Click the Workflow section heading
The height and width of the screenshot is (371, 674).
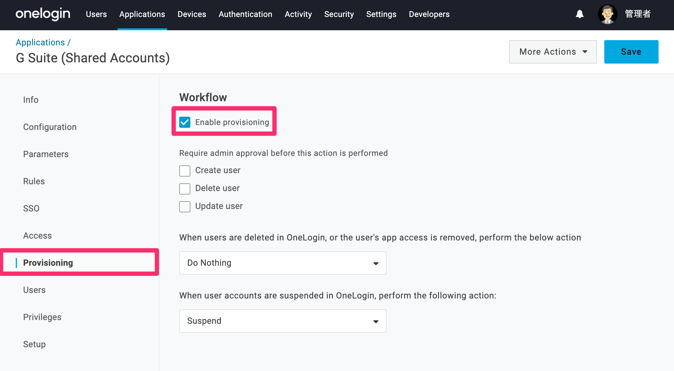click(x=203, y=97)
